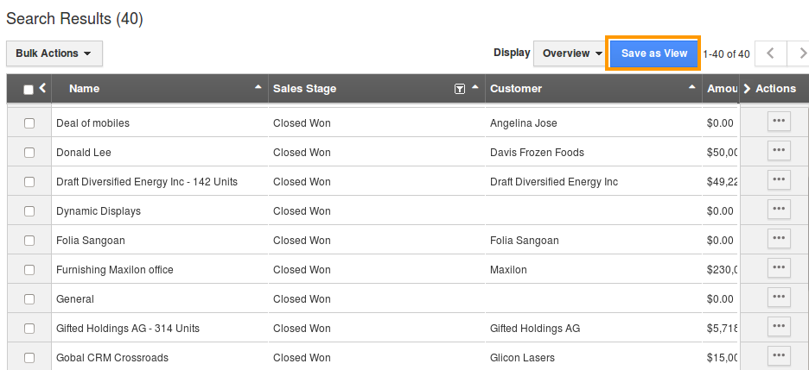Click the Davis Frozen Foods customer cell
The width and height of the screenshot is (809, 370).
537,153
